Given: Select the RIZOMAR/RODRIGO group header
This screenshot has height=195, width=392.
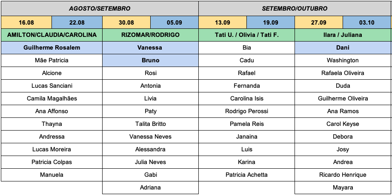Looking at the screenshot, I should (x=151, y=35).
